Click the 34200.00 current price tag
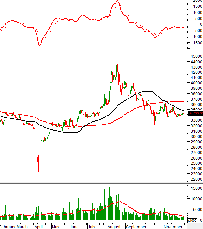Viewport: 203px width, 229px height. [x=195, y=114]
